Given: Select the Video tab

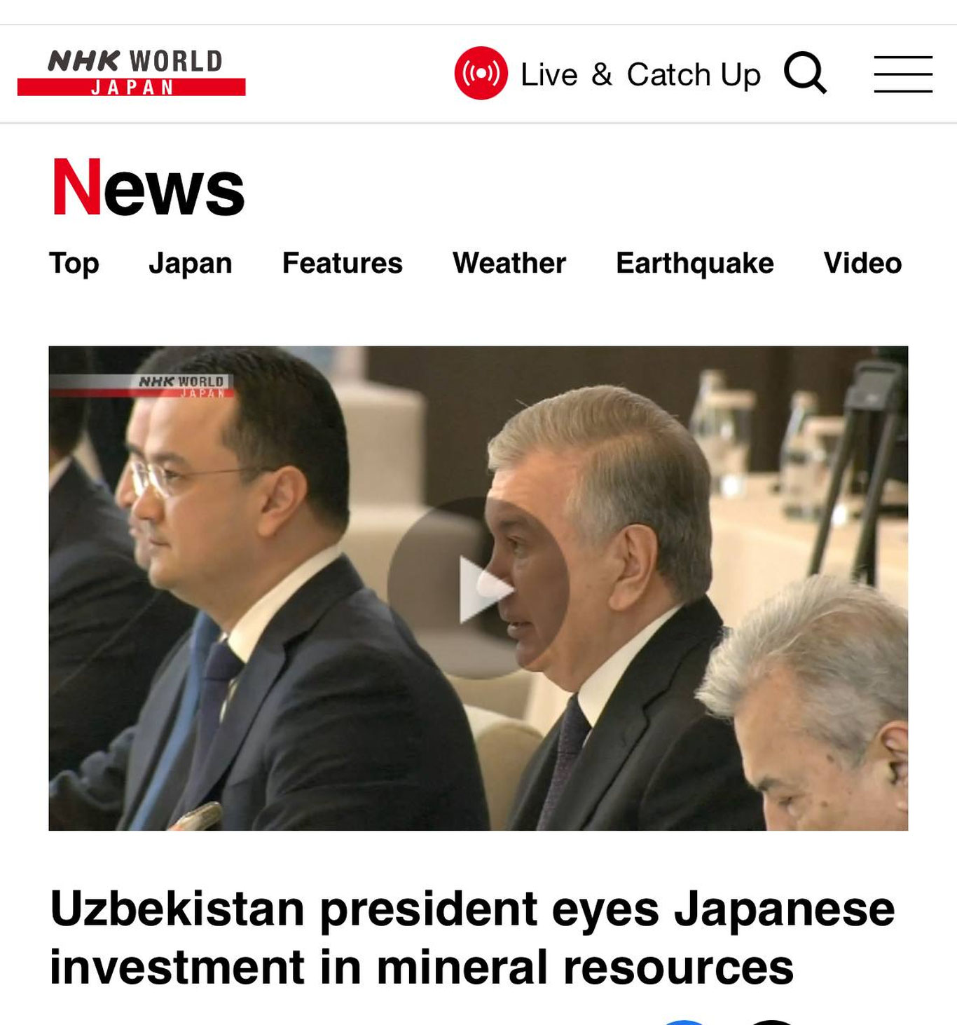Looking at the screenshot, I should coord(863,264).
